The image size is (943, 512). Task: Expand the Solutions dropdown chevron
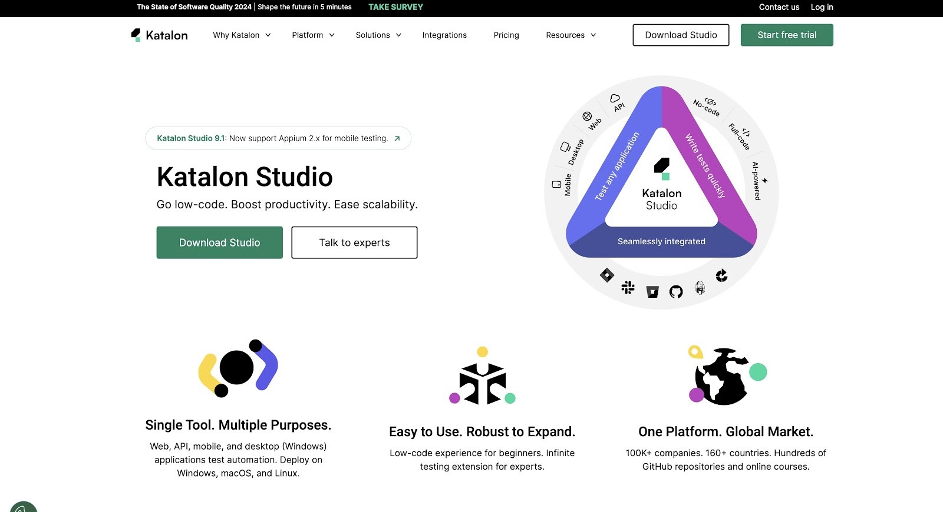click(398, 35)
